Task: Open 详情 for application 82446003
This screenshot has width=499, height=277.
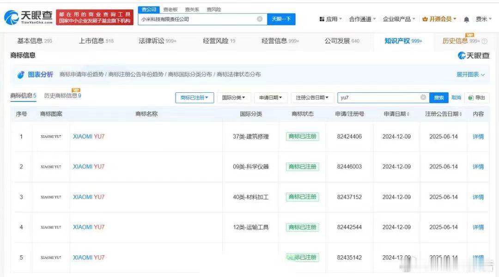Action: (478, 167)
